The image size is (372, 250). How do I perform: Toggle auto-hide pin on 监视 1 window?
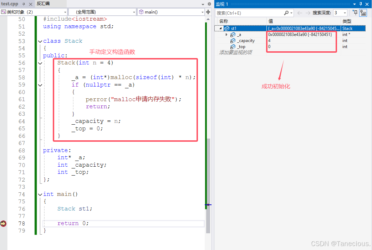pyautogui.click(x=361, y=4)
